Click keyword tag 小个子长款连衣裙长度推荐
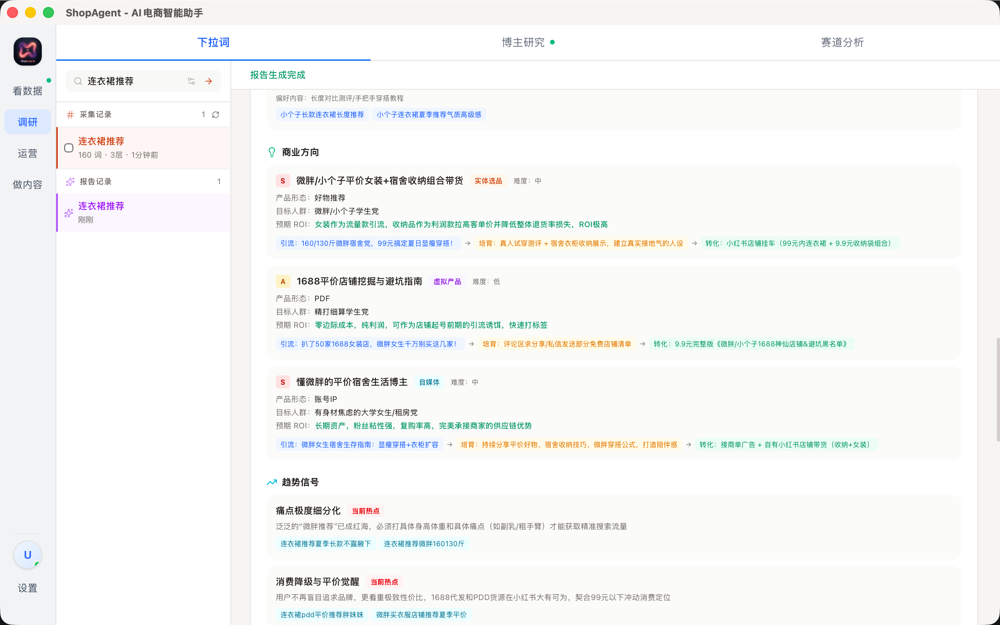This screenshot has width=1000, height=625. pyautogui.click(x=322, y=114)
